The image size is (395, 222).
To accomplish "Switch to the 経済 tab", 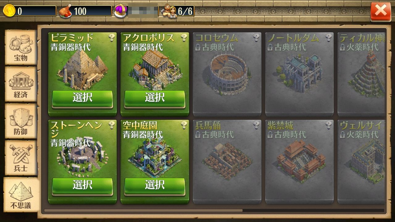I will pos(21,84).
